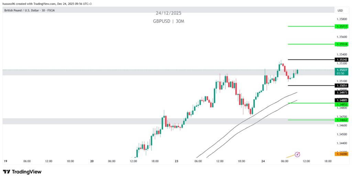Click the hussoss96 created with TradingView.com caption
The image size is (352, 179).
(x=47, y=4)
